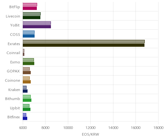The width and height of the screenshot is (164, 140).
Task: Click the dark Exrates bar
Action: coord(84,45)
